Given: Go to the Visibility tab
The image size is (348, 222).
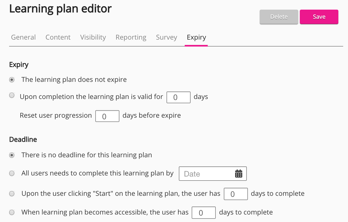Looking at the screenshot, I should coord(93,37).
